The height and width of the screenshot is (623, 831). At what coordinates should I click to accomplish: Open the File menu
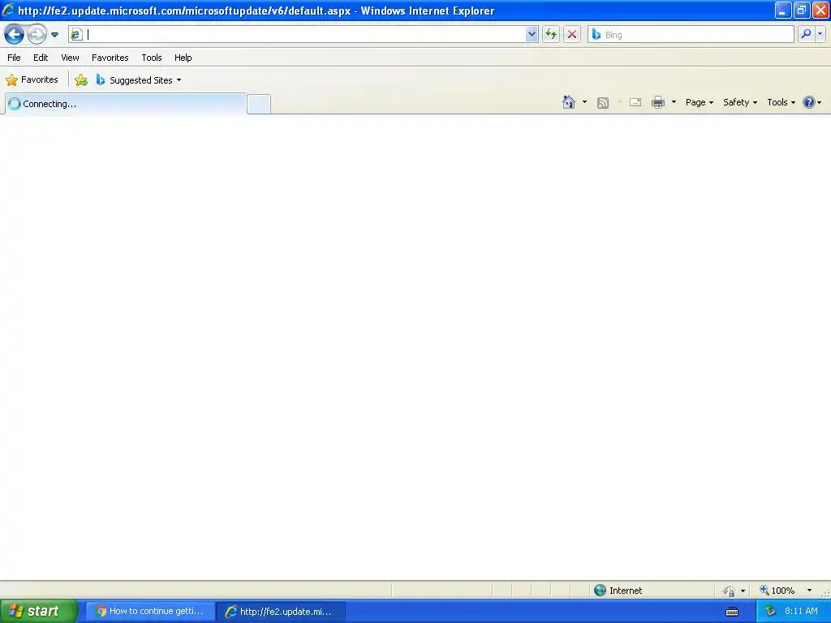(x=14, y=58)
